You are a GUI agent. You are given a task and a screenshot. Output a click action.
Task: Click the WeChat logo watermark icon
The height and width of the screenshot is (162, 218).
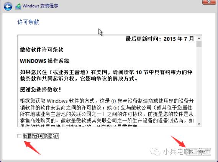[x=155, y=151]
